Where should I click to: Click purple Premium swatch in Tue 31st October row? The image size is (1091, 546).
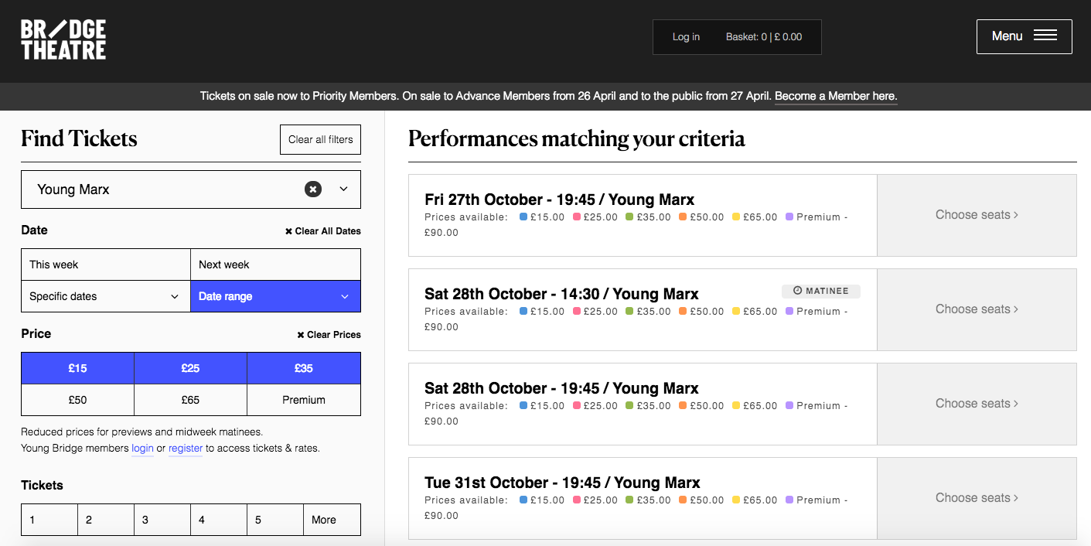789,500
